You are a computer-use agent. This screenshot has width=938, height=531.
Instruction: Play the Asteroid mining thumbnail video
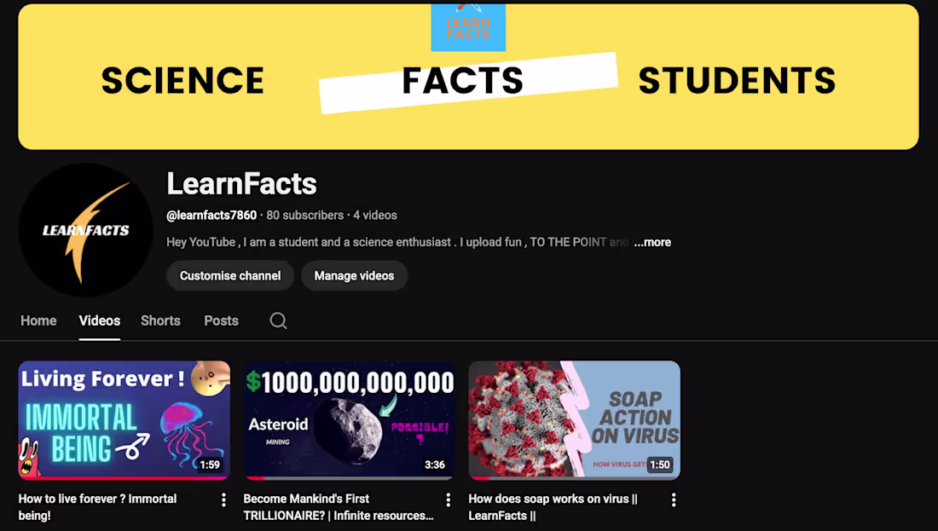[350, 419]
